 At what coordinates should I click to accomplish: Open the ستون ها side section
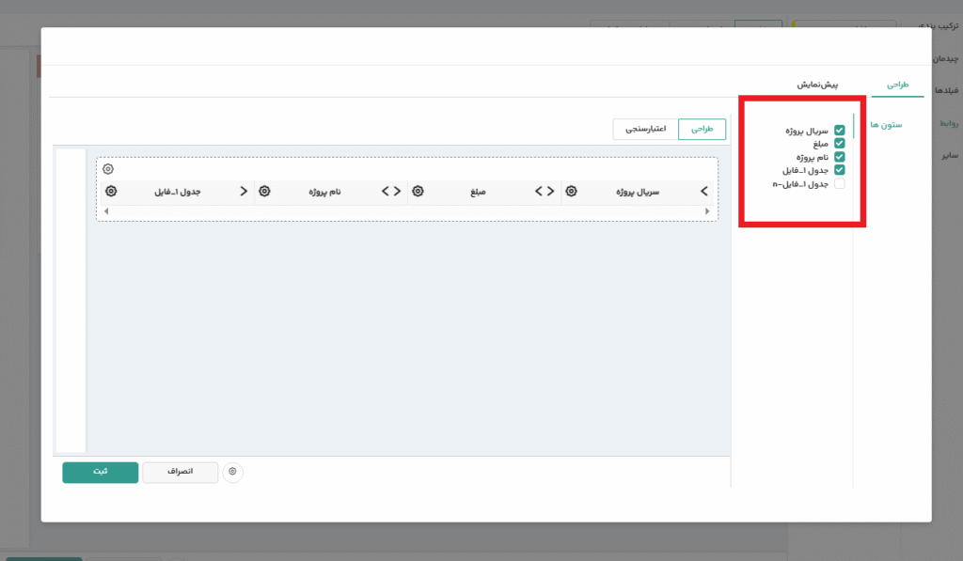pyautogui.click(x=884, y=124)
